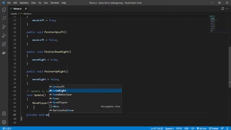Click Ln 47, Col 20 in status bar
The image size is (231, 130).
click(x=157, y=129)
